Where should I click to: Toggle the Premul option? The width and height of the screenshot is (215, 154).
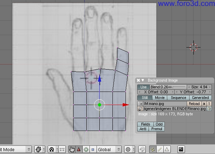(157, 129)
